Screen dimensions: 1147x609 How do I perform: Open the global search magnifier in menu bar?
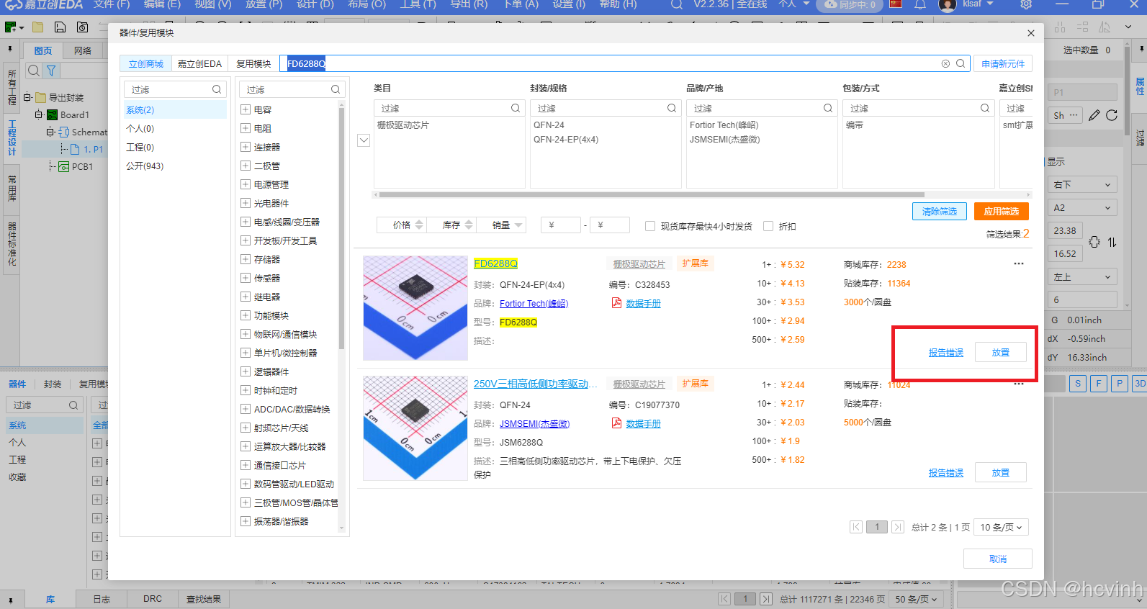click(x=676, y=4)
